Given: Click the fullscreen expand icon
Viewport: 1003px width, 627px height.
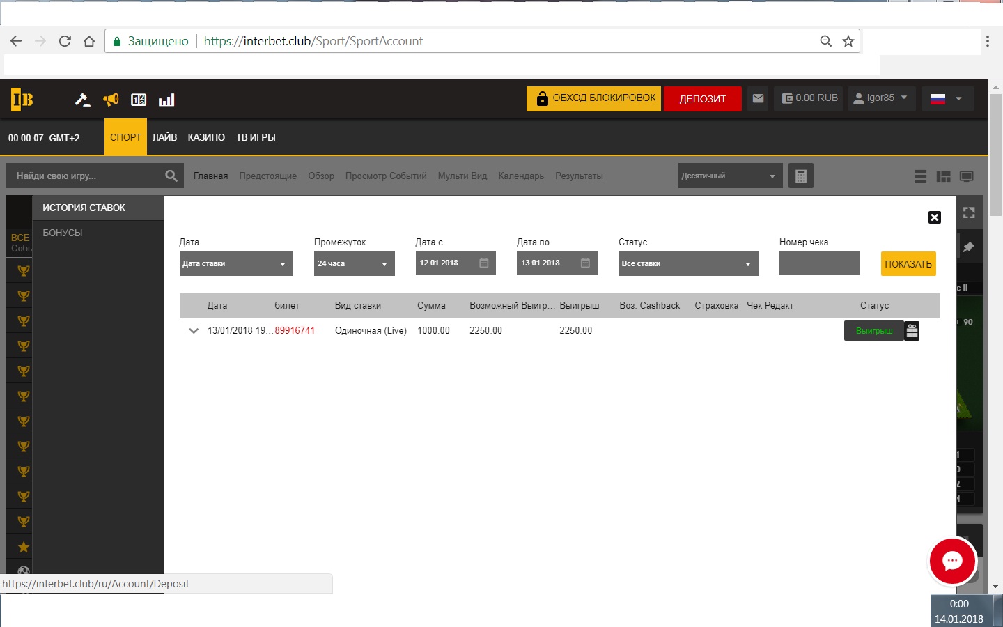Looking at the screenshot, I should point(969,213).
